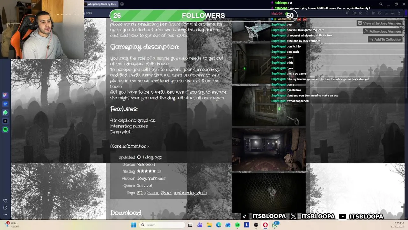The height and width of the screenshot is (230, 408).
Task: Open the whispering-dolls tag link
Action: click(x=190, y=193)
